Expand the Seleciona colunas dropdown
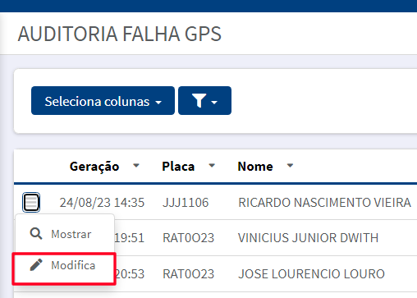 click(x=103, y=101)
